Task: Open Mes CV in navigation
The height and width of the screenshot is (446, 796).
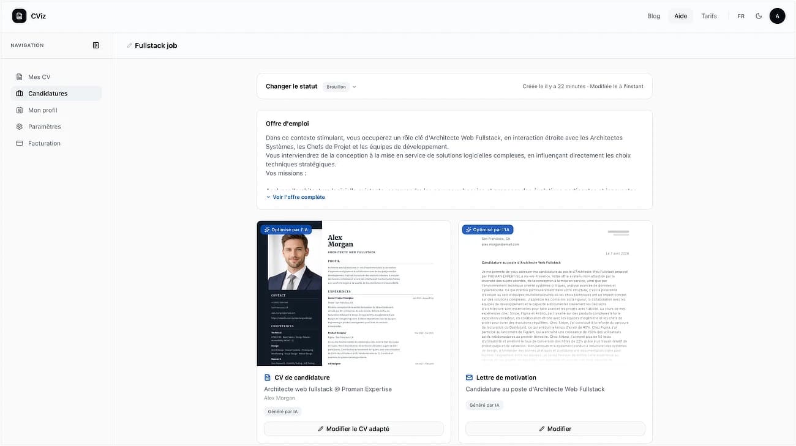Action: (56, 77)
